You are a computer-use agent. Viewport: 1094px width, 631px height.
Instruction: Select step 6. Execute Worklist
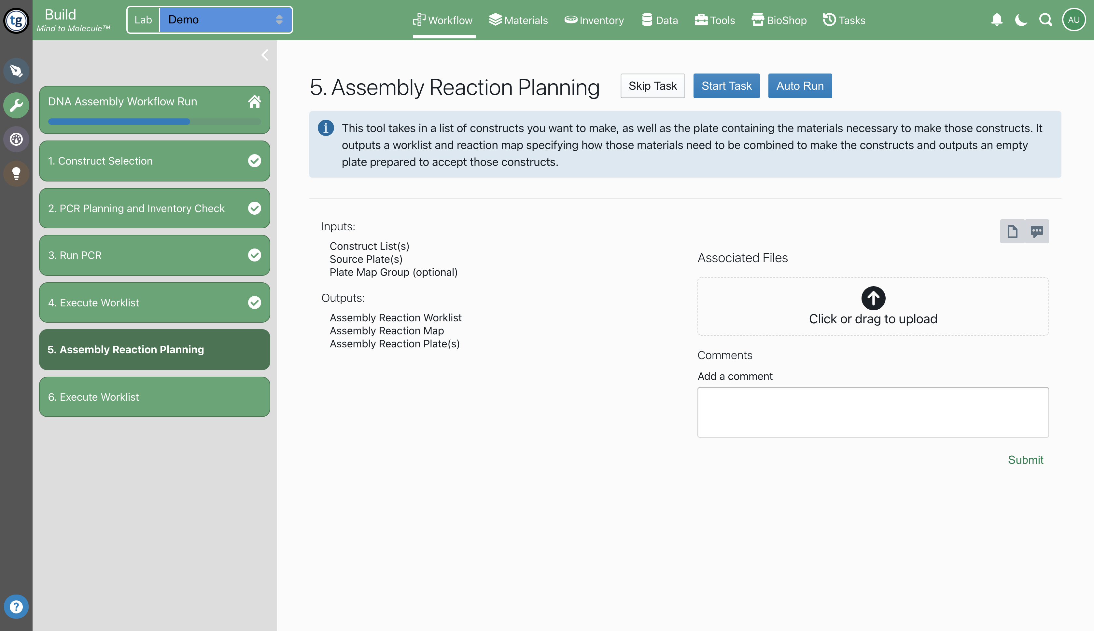154,397
